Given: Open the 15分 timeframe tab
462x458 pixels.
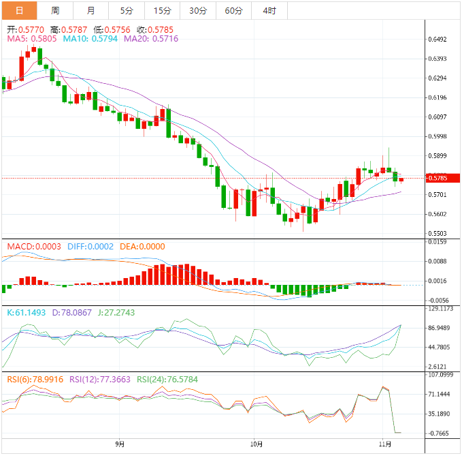Looking at the screenshot, I should 163,11.
